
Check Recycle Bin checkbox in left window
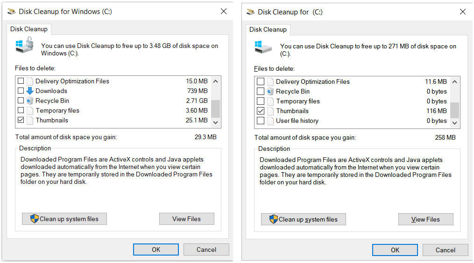[x=21, y=101]
